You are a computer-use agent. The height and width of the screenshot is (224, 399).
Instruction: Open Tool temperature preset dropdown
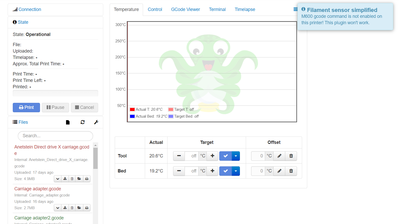click(x=236, y=156)
